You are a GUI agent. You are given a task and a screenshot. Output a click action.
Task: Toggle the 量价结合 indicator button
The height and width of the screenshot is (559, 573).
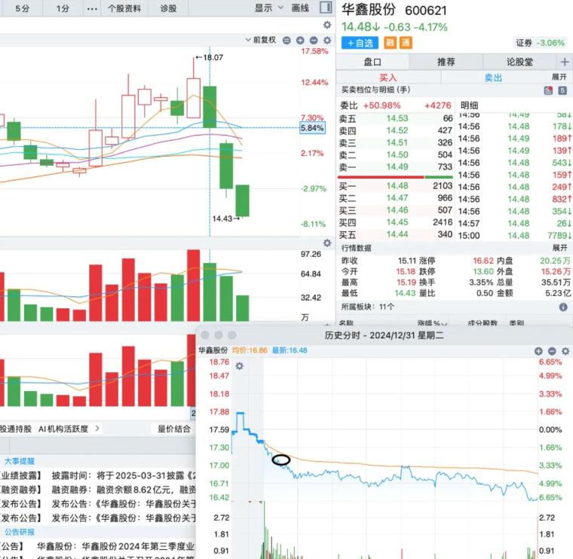(x=173, y=429)
